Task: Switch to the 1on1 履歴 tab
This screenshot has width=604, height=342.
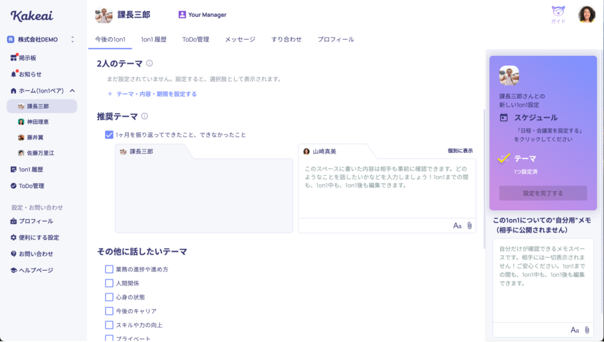Action: 154,39
